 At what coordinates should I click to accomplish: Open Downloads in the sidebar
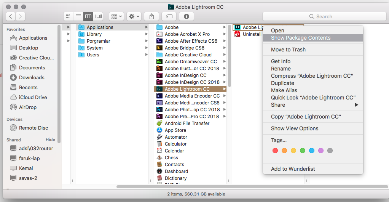[27, 77]
